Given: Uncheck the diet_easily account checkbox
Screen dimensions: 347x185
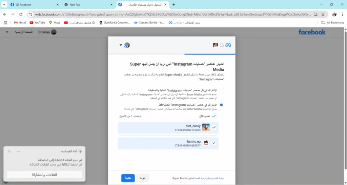Looking at the screenshot, I should point(214,127).
